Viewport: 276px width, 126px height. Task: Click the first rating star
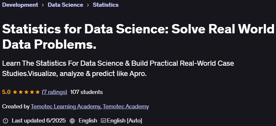coord(15,92)
